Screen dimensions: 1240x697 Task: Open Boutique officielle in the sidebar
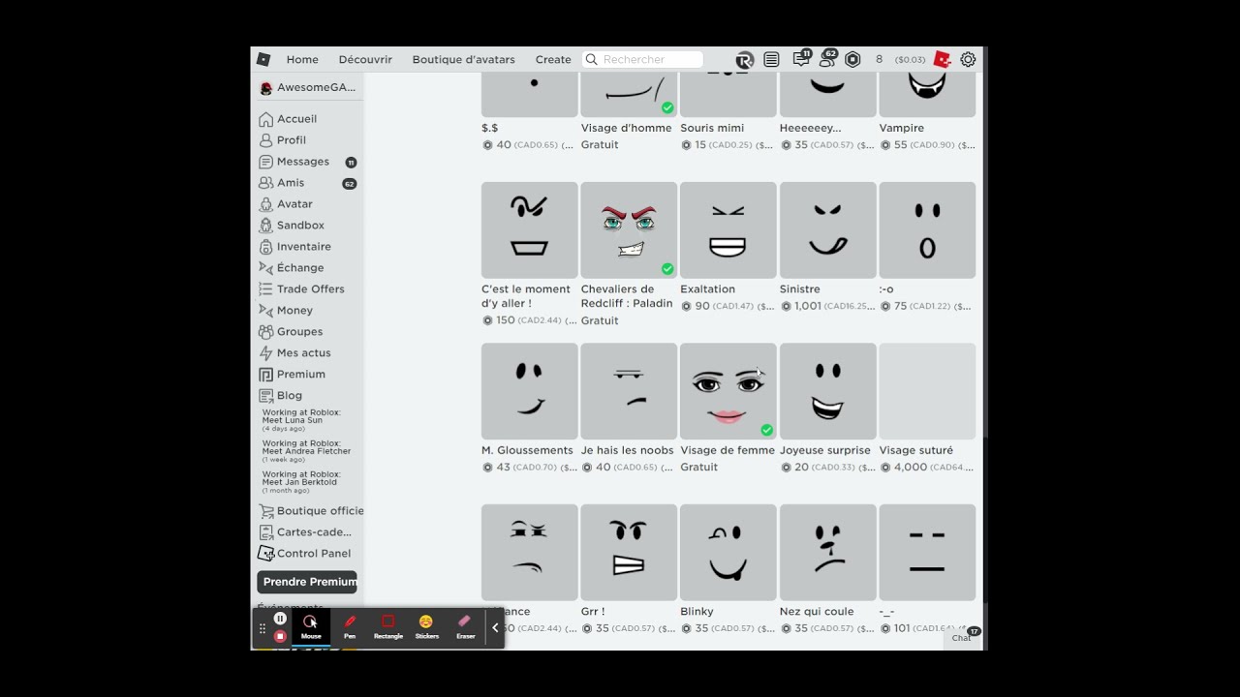[311, 511]
